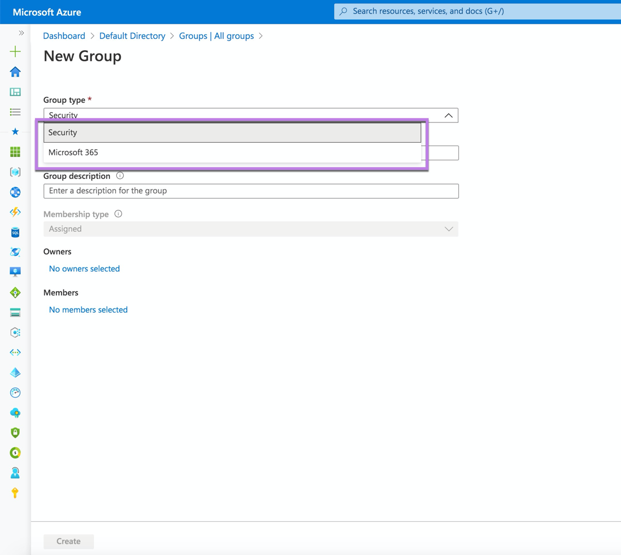Open Virtual networks arrows icon
Viewport: 621px width, 555px height.
15,353
